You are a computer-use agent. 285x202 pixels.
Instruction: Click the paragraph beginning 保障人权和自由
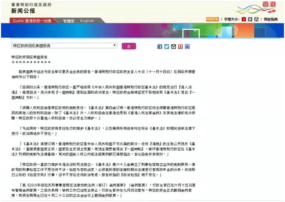[x=103, y=113]
